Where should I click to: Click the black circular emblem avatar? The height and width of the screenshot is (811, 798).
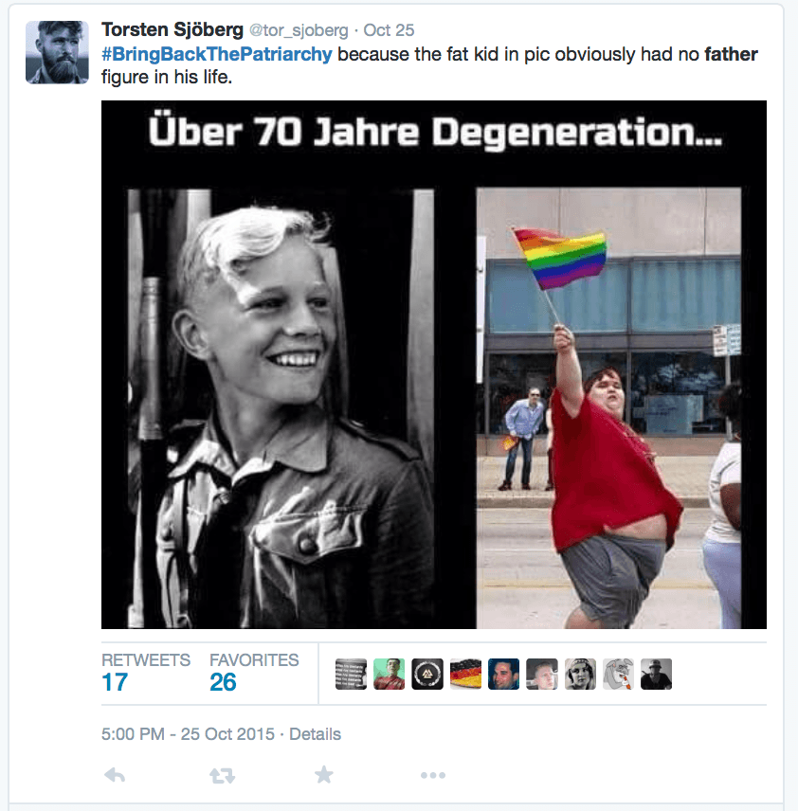(427, 674)
